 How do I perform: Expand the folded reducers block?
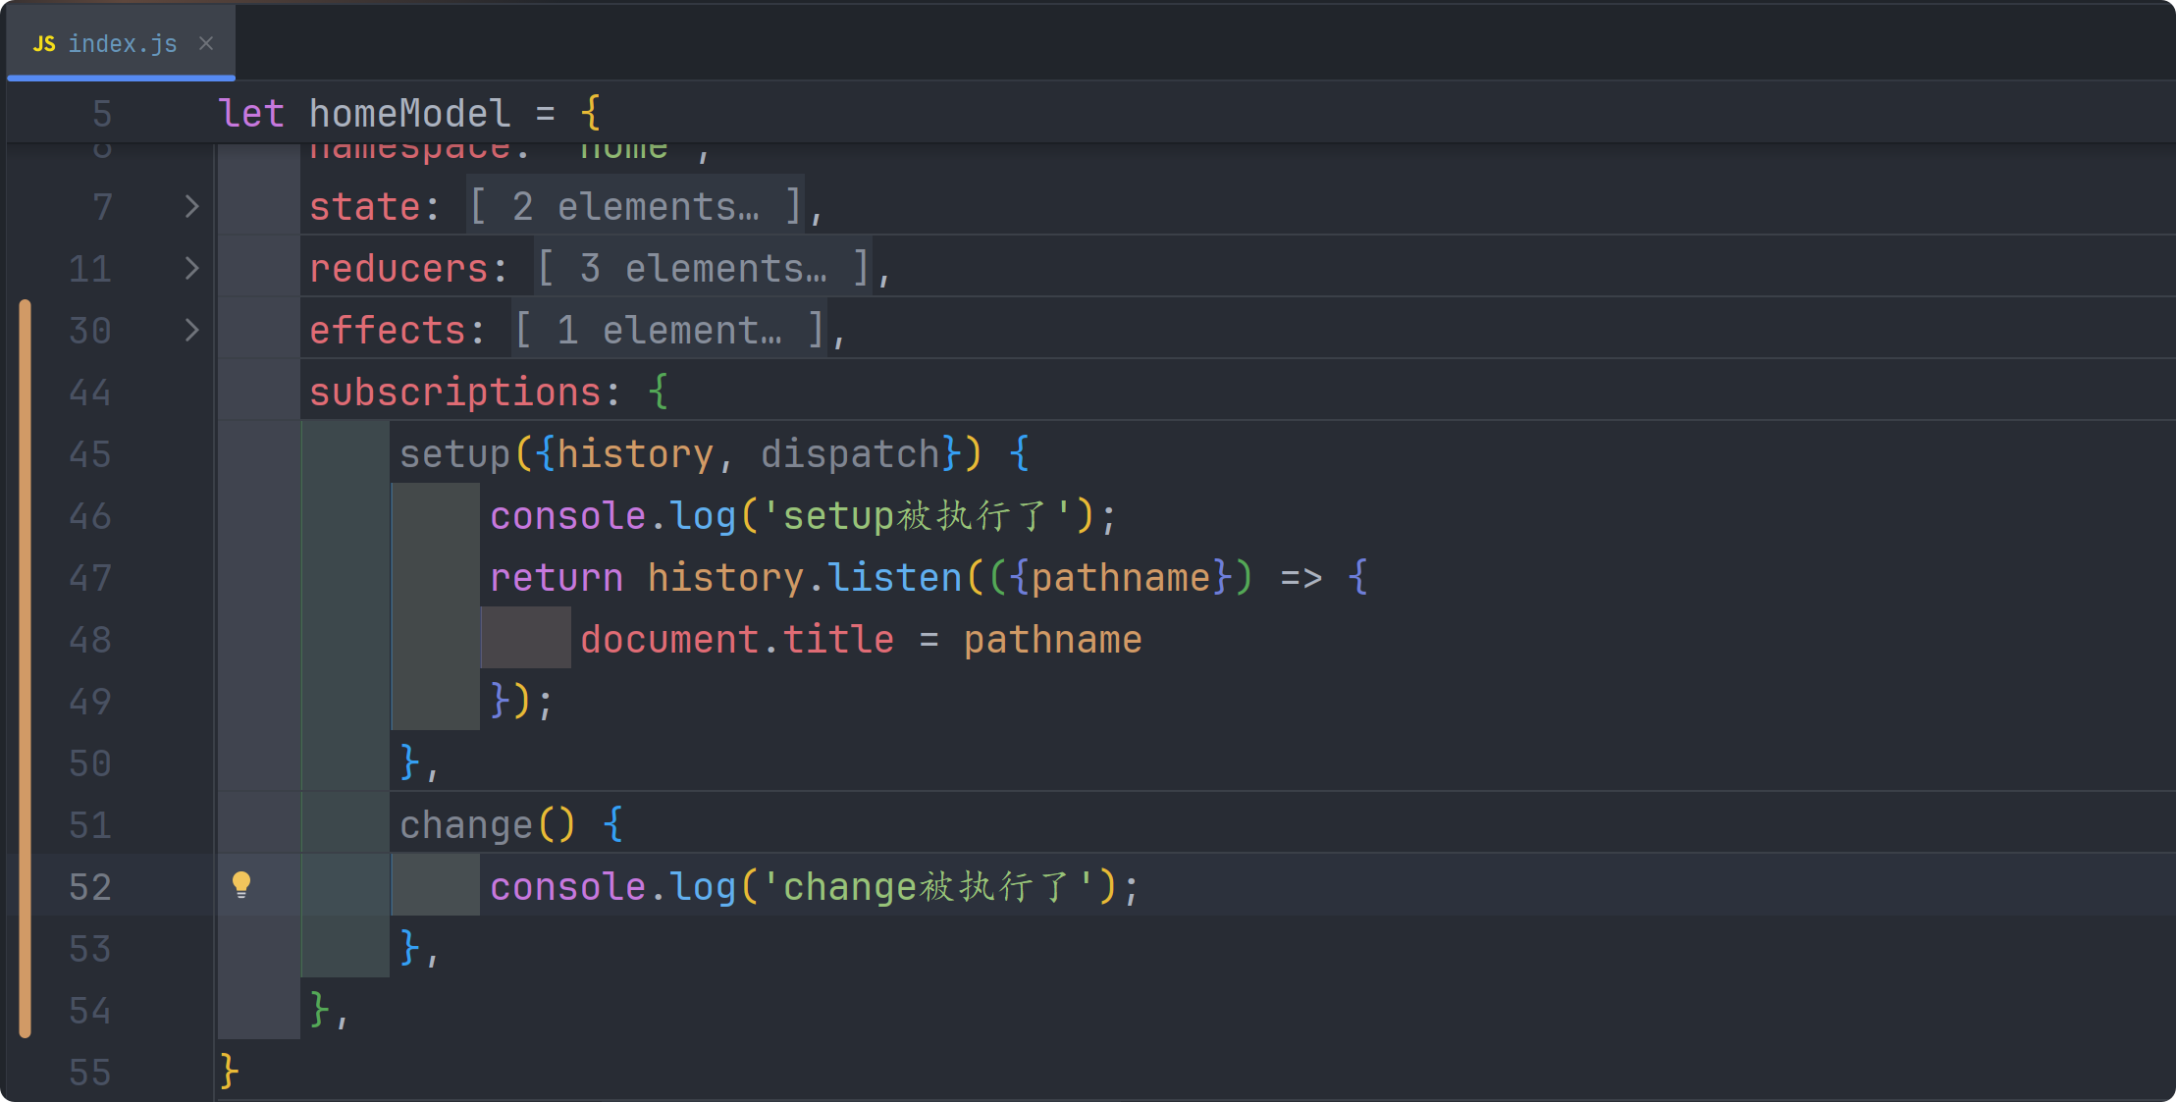191,269
